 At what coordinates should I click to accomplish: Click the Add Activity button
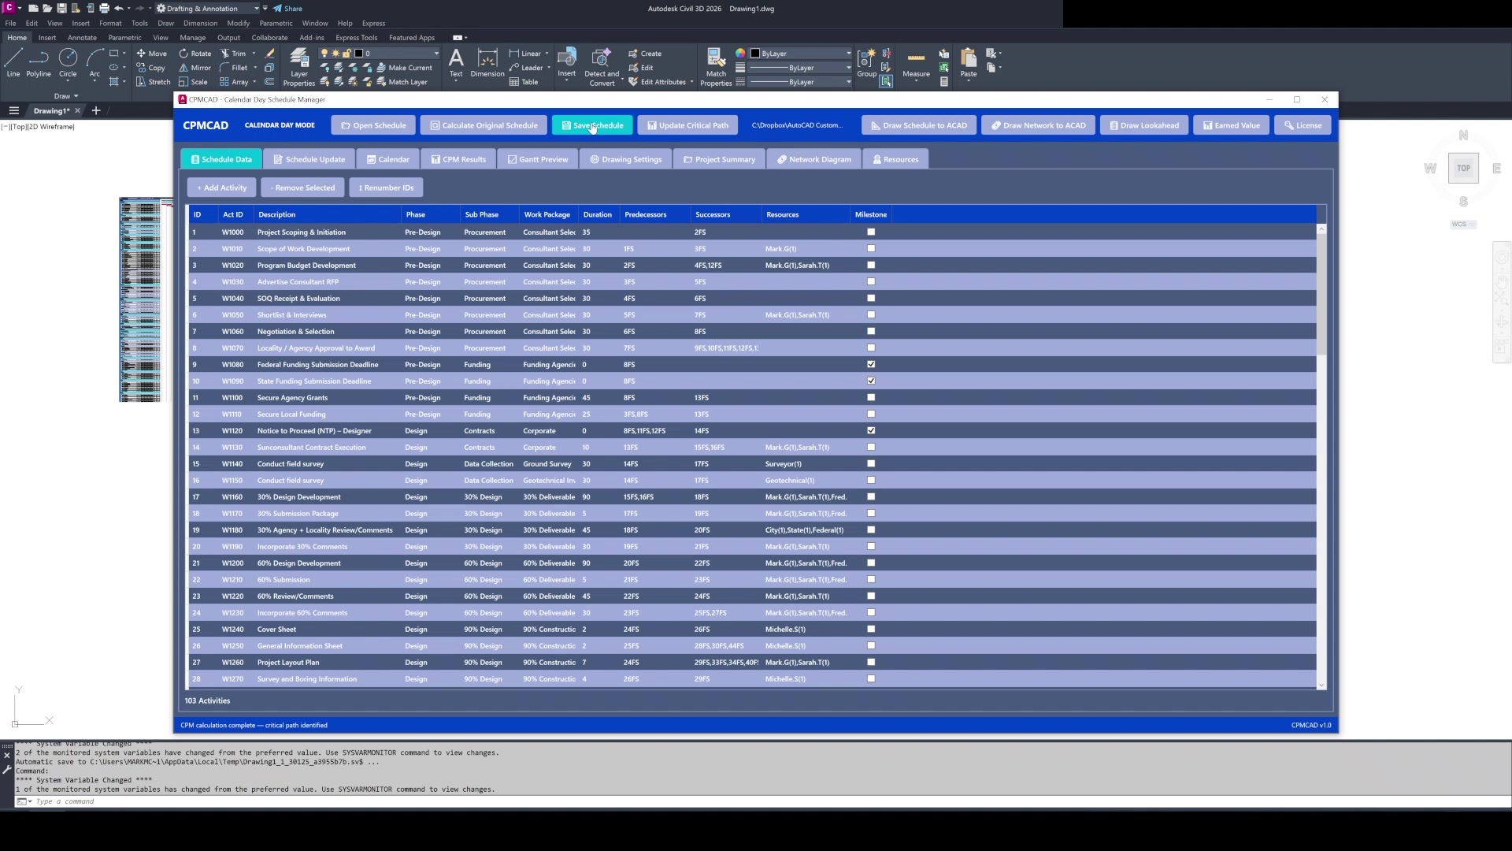[x=221, y=188]
